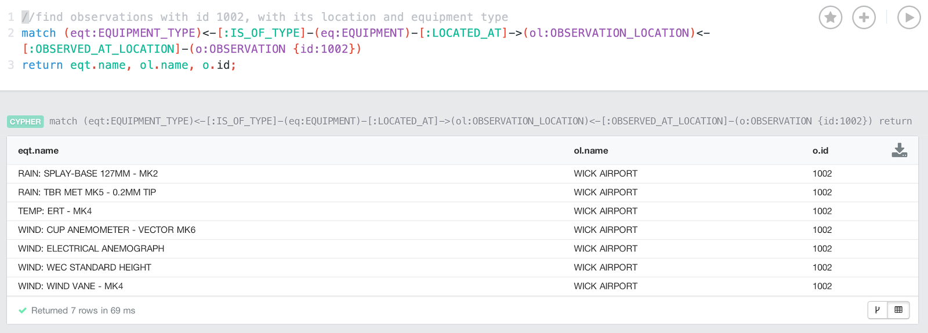
Task: Download results with the export icon
Action: click(x=900, y=151)
